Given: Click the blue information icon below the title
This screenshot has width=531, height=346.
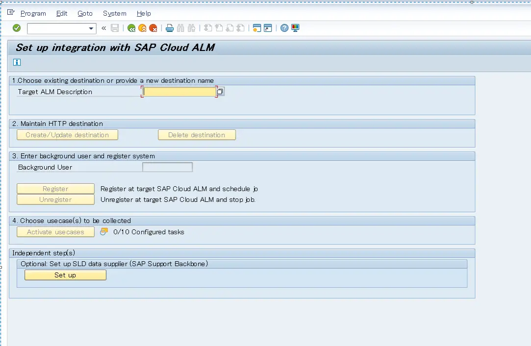Looking at the screenshot, I should pyautogui.click(x=17, y=62).
